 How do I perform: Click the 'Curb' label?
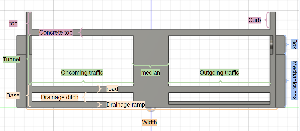255,20
